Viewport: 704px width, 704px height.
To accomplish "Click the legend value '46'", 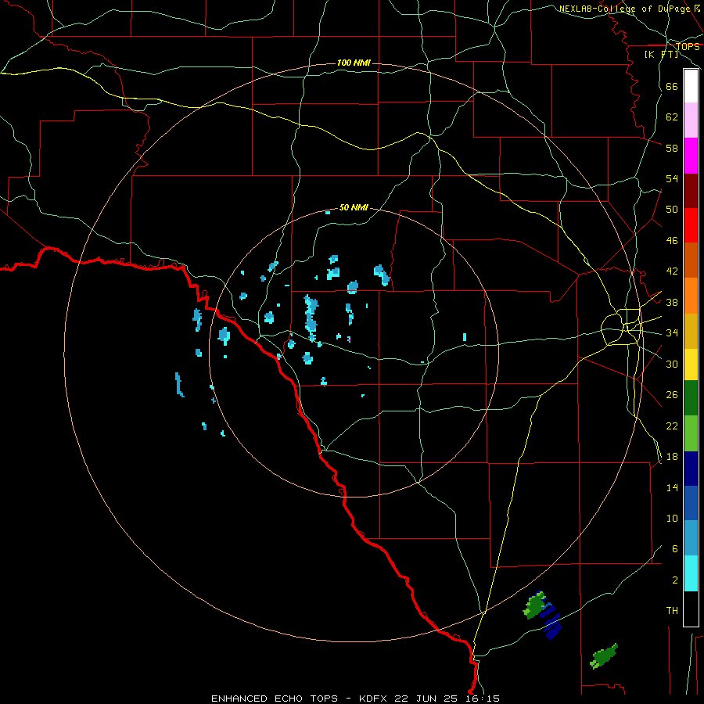I will point(672,241).
